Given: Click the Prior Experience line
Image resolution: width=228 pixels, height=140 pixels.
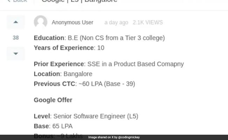Looking at the screenshot, I should (109, 64).
